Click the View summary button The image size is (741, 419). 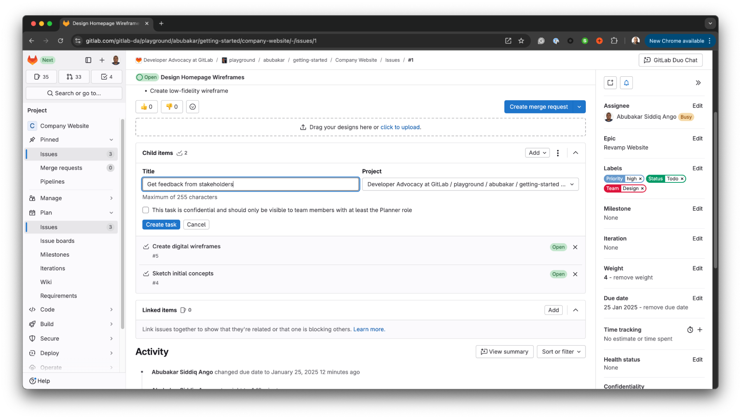[504, 351]
